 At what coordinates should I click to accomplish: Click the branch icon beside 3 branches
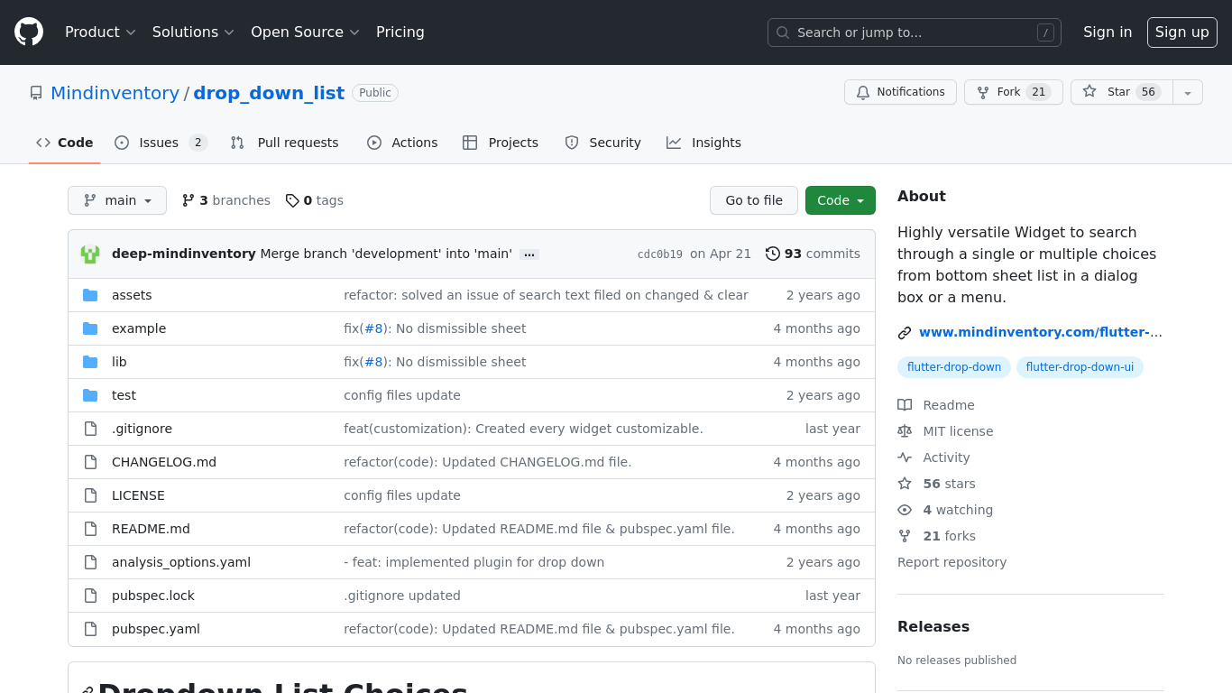[188, 200]
